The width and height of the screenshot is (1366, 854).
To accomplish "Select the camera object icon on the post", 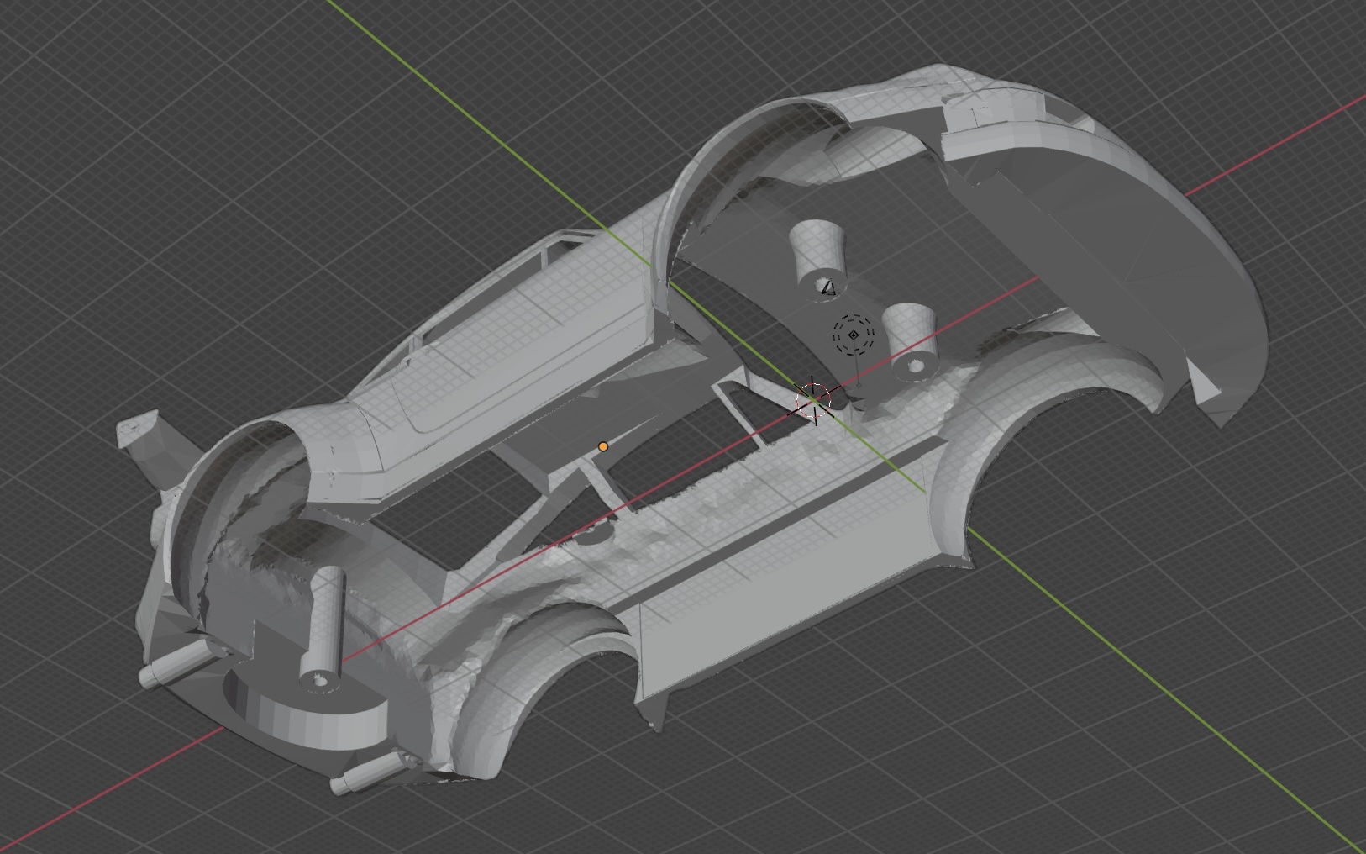I will pyautogui.click(x=829, y=288).
